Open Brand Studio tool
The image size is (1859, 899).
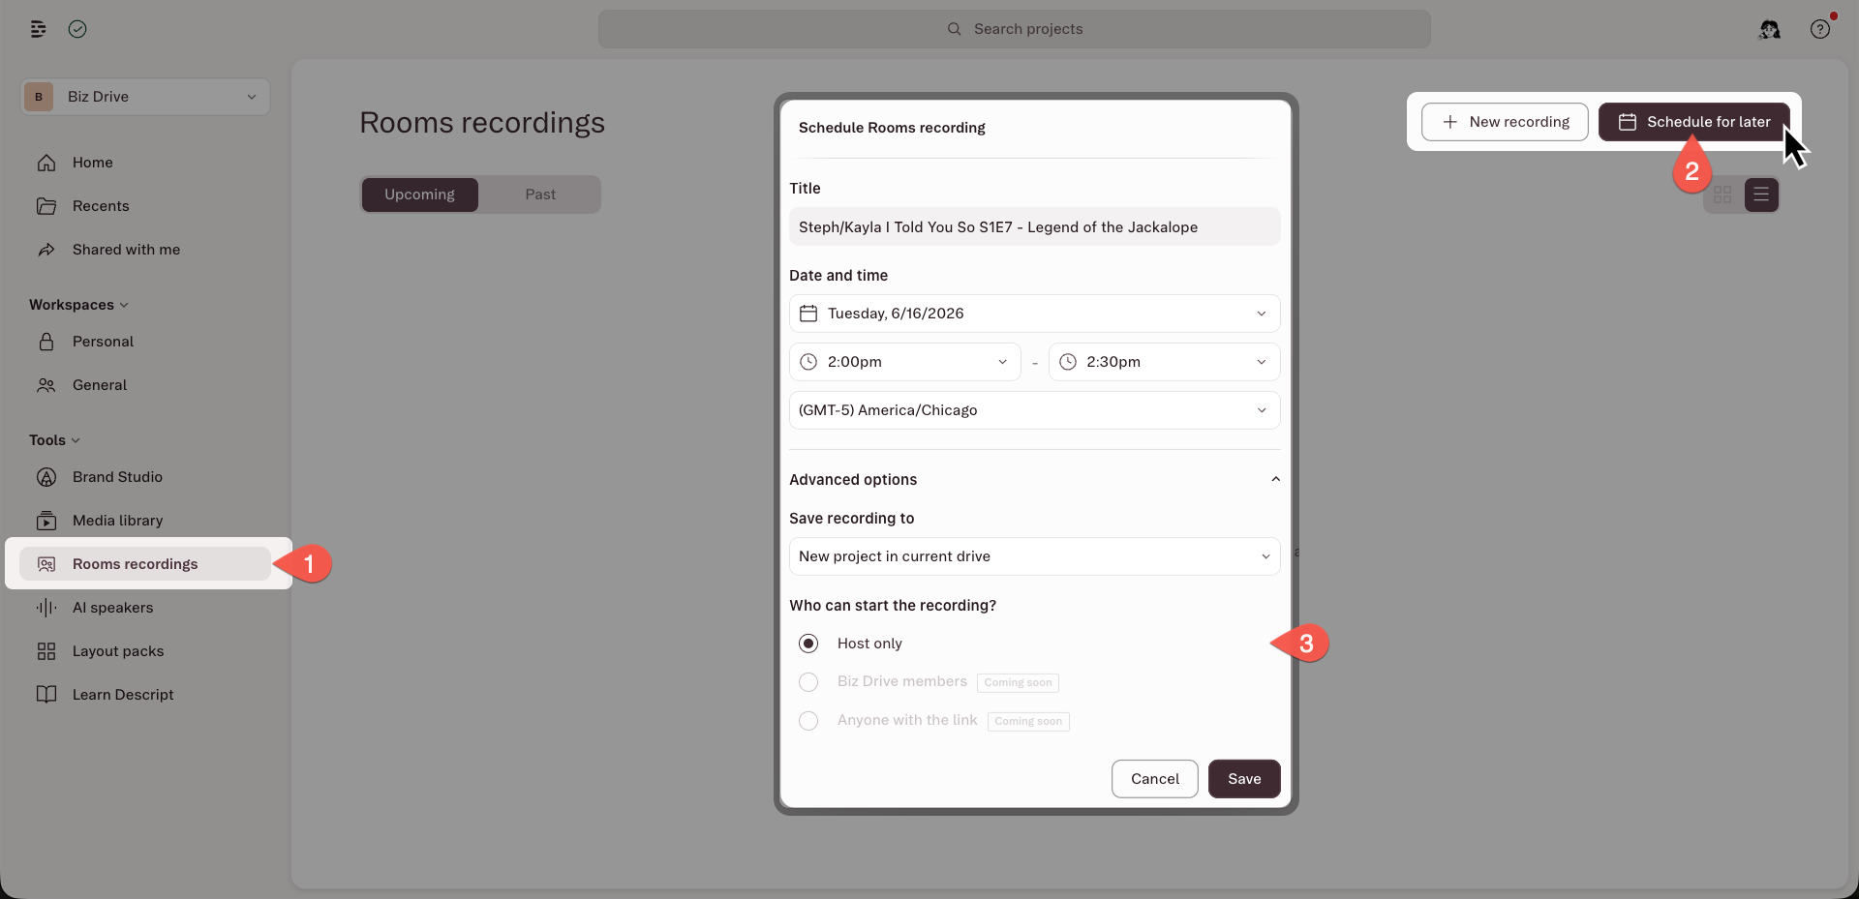(145, 477)
